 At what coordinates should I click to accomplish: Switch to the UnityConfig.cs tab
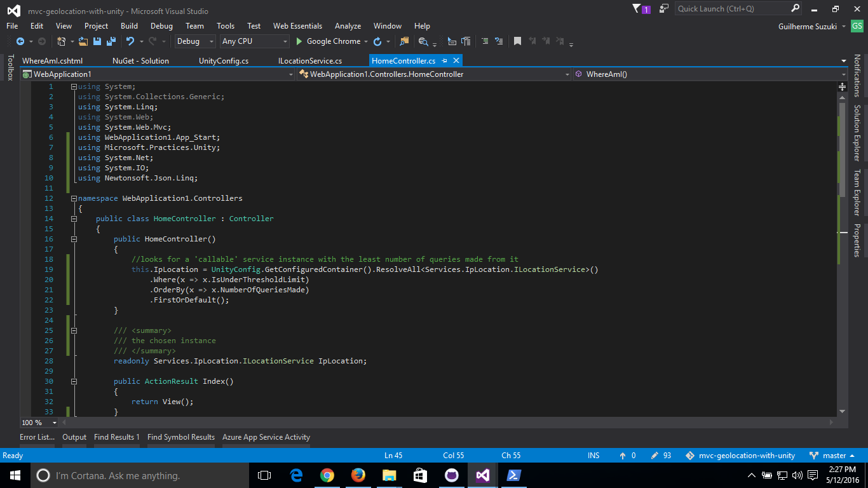(x=224, y=61)
